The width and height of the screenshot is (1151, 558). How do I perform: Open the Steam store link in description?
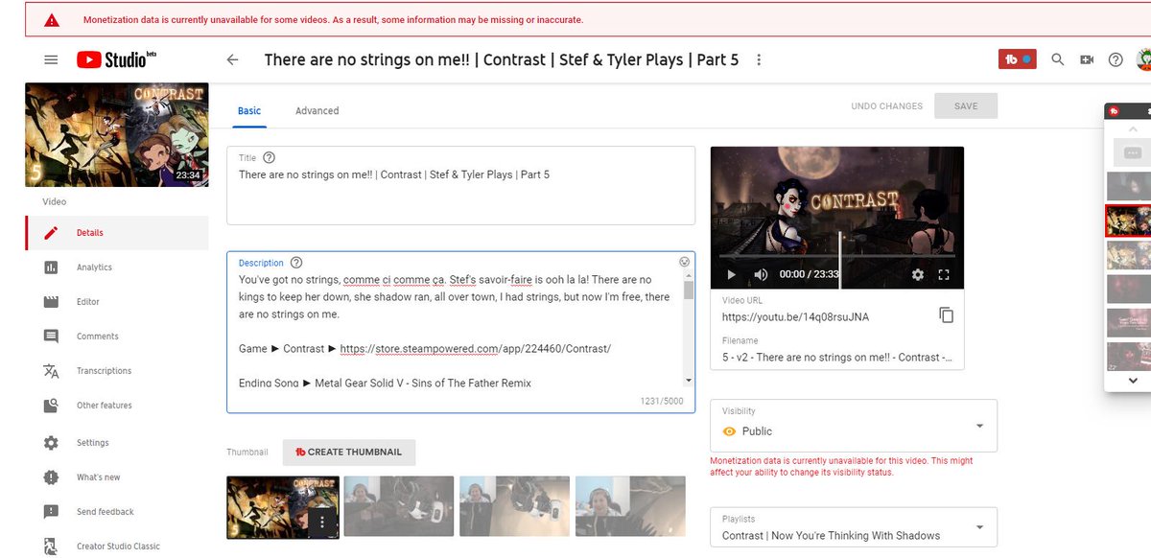pos(476,349)
